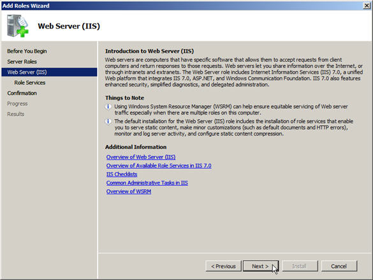373x280 pixels.
Task: Click the Progress step in sidebar
Action: (x=17, y=104)
